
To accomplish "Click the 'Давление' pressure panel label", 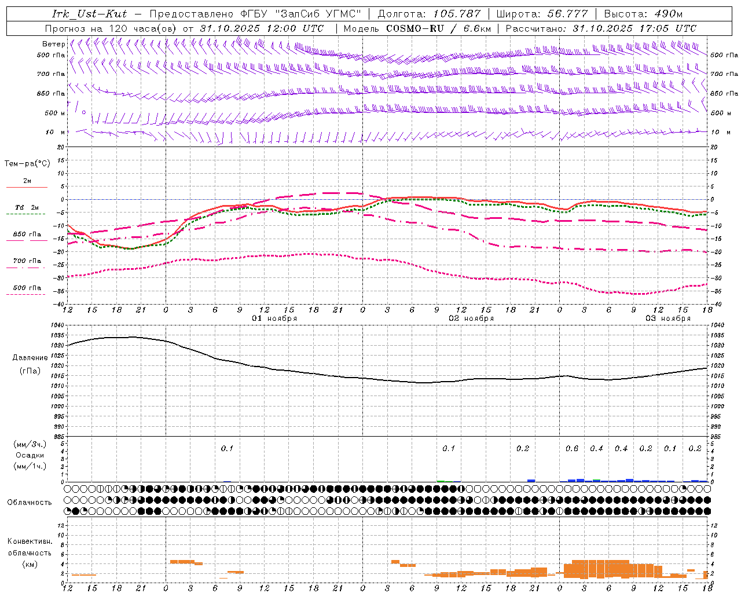I will tap(30, 358).
